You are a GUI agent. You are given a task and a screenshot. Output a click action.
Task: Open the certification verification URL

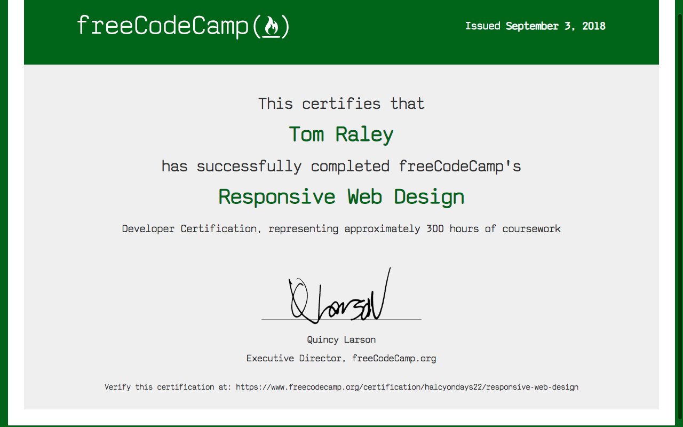(x=407, y=387)
